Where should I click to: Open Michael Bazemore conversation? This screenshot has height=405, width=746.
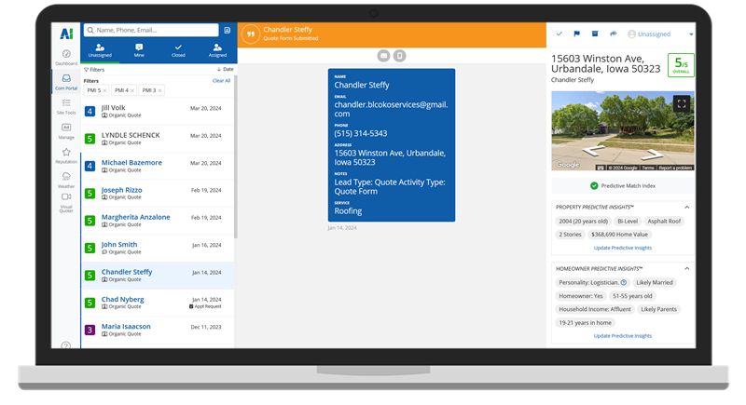[158, 166]
